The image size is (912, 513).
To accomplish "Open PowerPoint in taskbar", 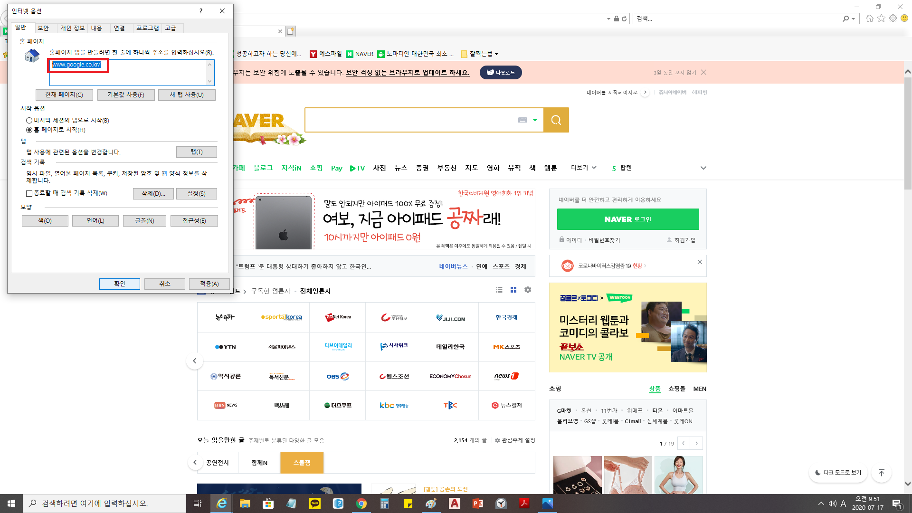I will pos(478,503).
